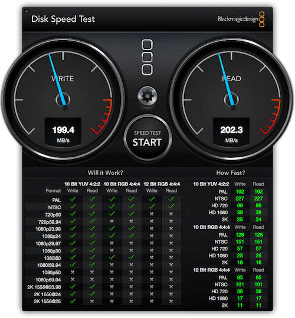
Task: Click the READ gauge needle
Action: click(x=227, y=79)
